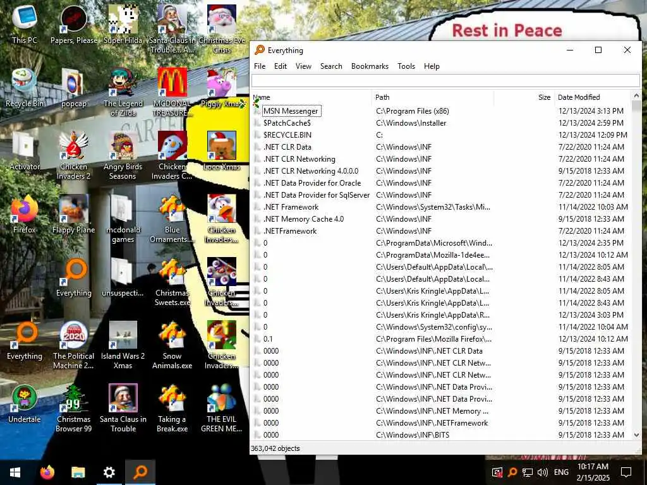Viewport: 647px width, 485px height.
Task: Open File Explorer from the taskbar
Action: point(78,472)
